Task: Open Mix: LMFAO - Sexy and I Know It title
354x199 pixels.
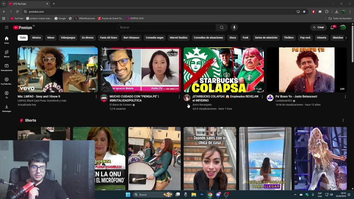Action: [x=39, y=96]
